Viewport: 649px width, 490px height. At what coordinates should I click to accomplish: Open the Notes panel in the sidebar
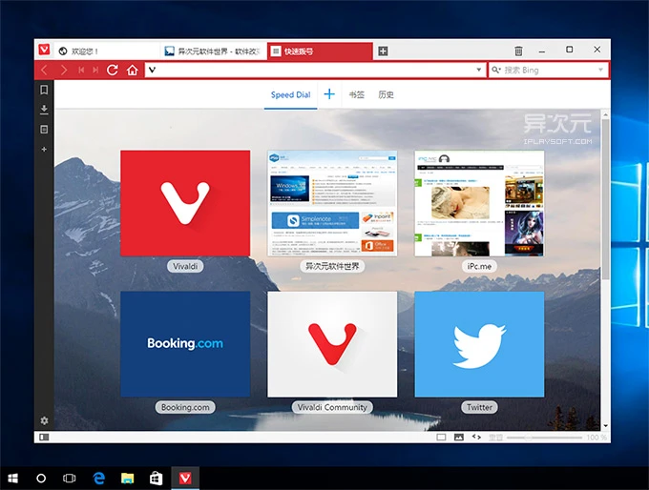tap(44, 130)
